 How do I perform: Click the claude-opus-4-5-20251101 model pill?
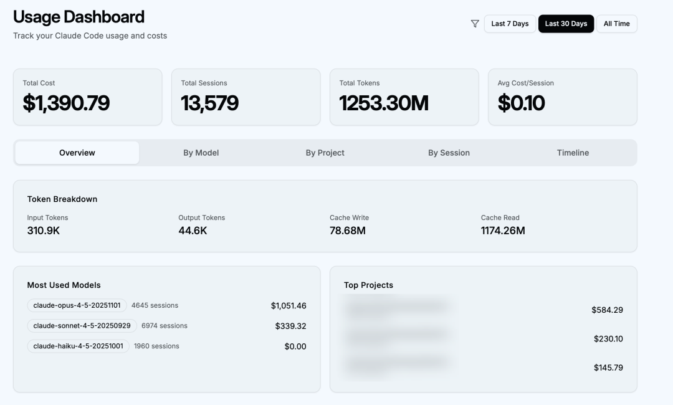click(76, 305)
